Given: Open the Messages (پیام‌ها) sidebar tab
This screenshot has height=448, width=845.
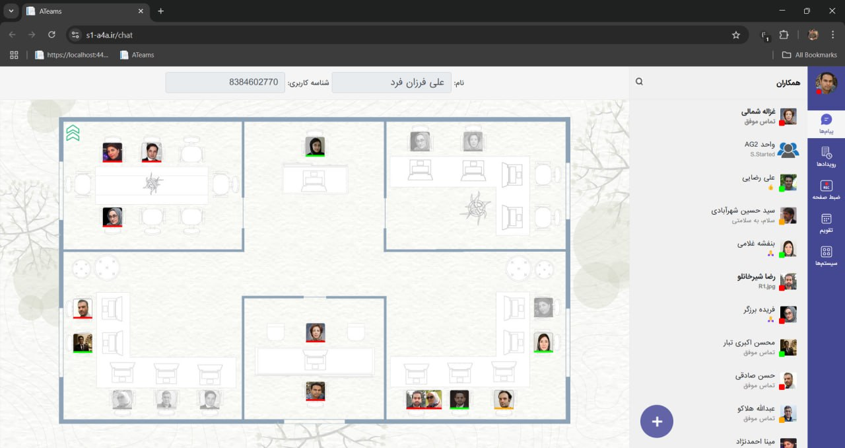Looking at the screenshot, I should [826, 124].
